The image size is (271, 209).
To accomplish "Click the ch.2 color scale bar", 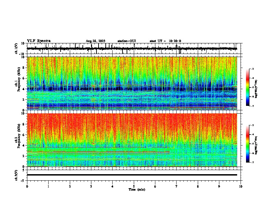I will pyautogui.click(x=248, y=144).
